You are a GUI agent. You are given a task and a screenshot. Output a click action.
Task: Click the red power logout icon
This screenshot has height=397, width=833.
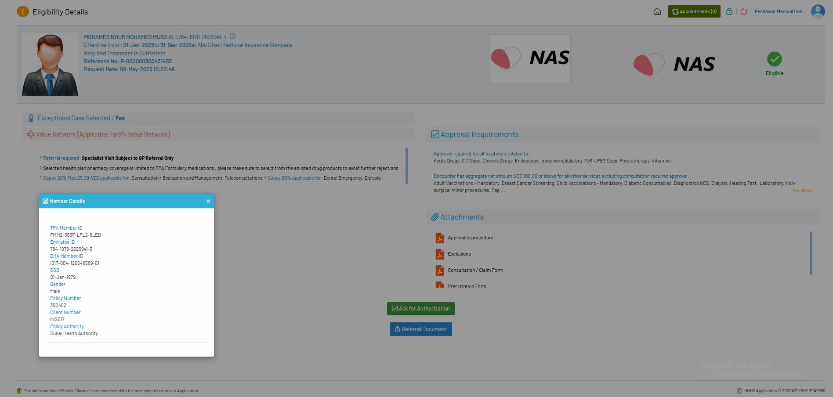coord(743,12)
